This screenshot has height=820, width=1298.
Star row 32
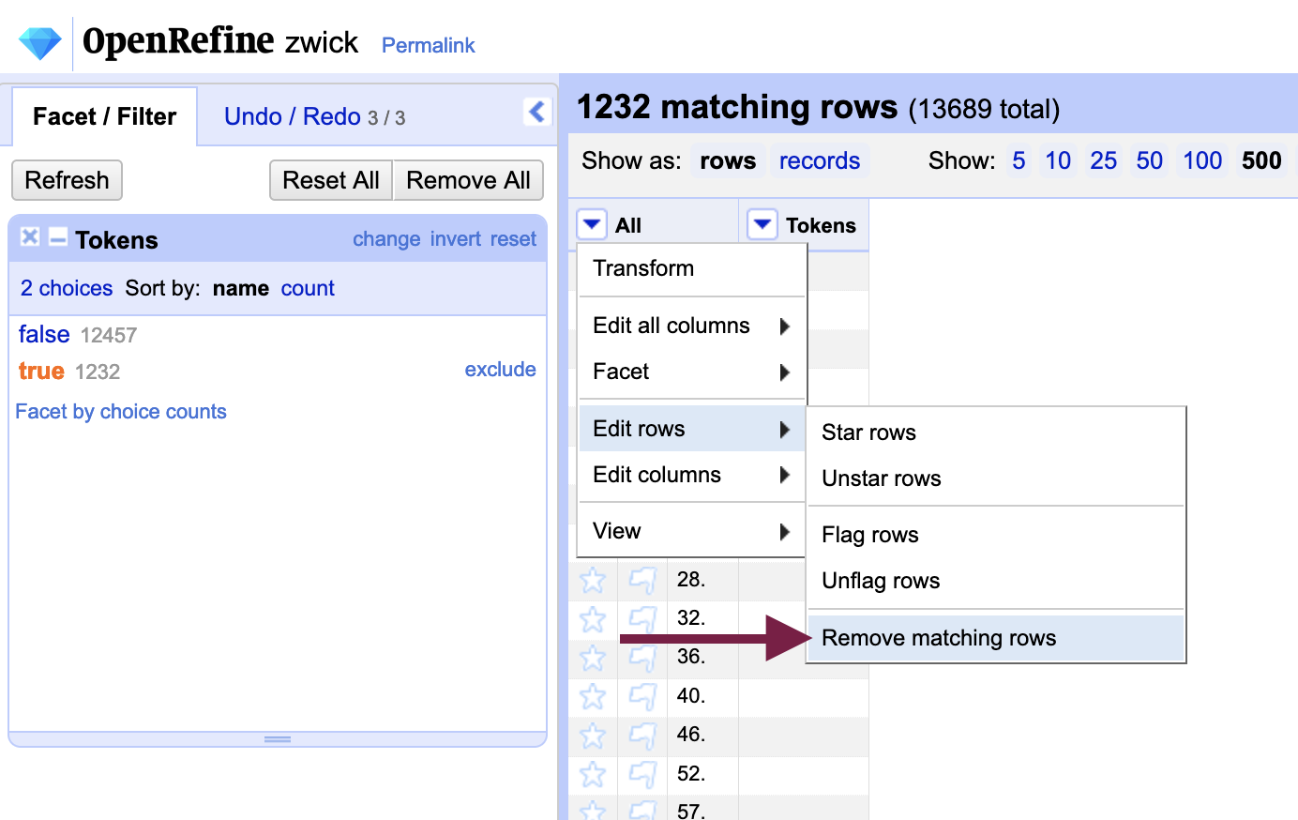coord(593,619)
